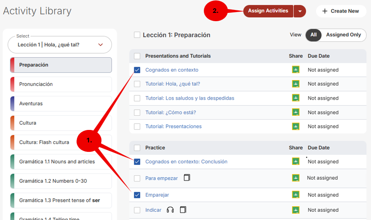The height and width of the screenshot is (220, 371).
Task: Share Tutorial: Presentaciones via Classroom icon
Action: (x=296, y=126)
